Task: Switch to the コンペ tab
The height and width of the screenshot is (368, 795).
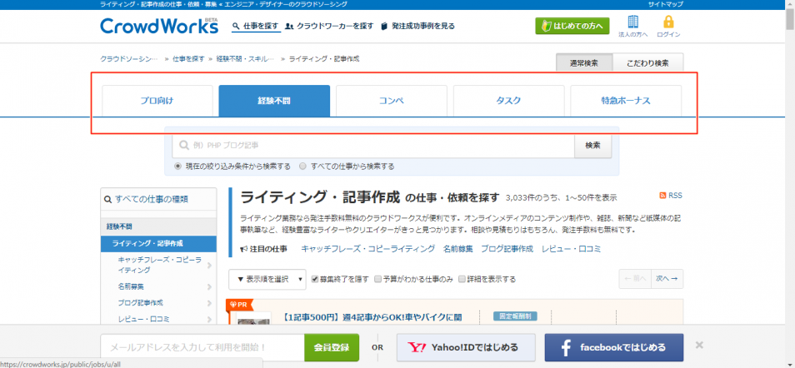Action: 392,101
